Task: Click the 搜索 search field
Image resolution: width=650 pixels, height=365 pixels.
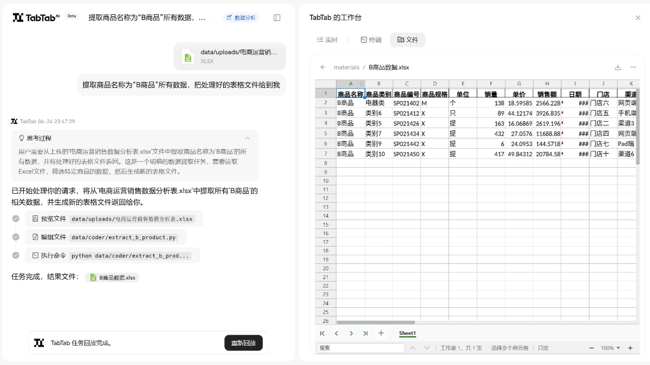Action: point(361,348)
